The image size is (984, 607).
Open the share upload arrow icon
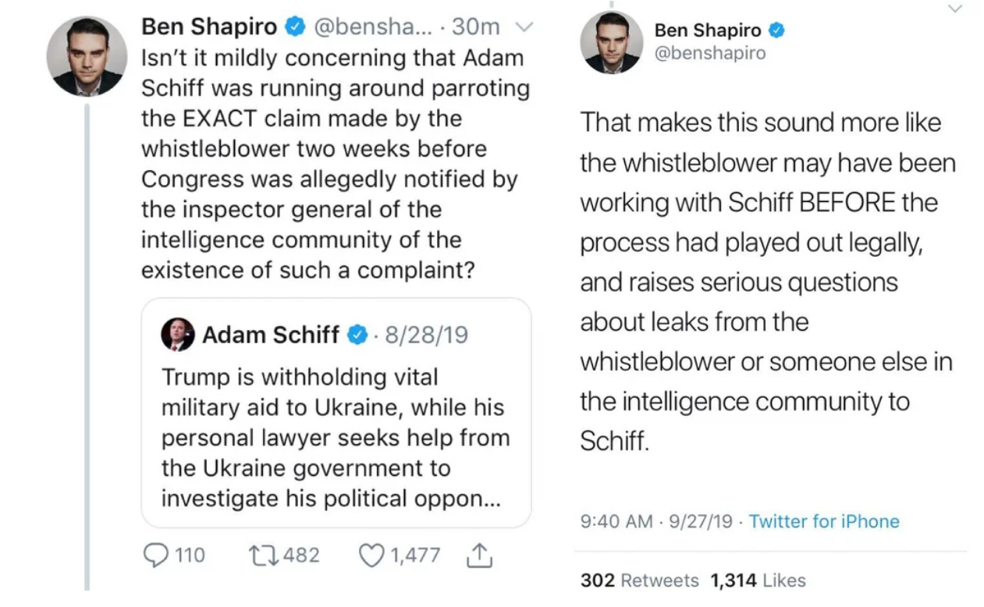pyautogui.click(x=478, y=555)
